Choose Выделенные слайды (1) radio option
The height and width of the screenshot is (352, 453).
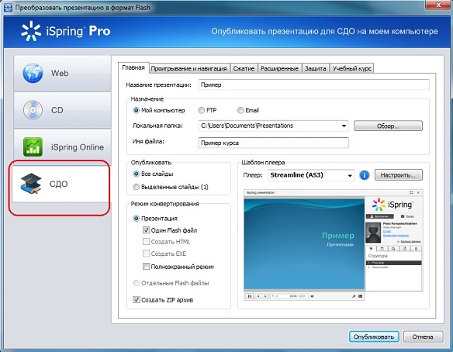click(x=136, y=187)
